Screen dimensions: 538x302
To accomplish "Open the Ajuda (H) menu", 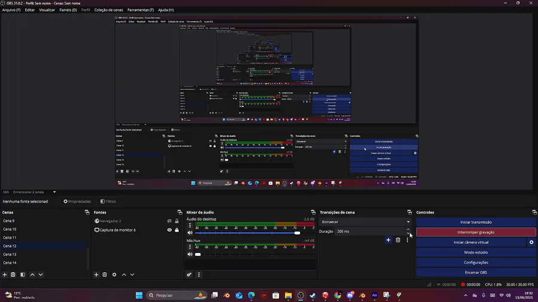I will (166, 10).
